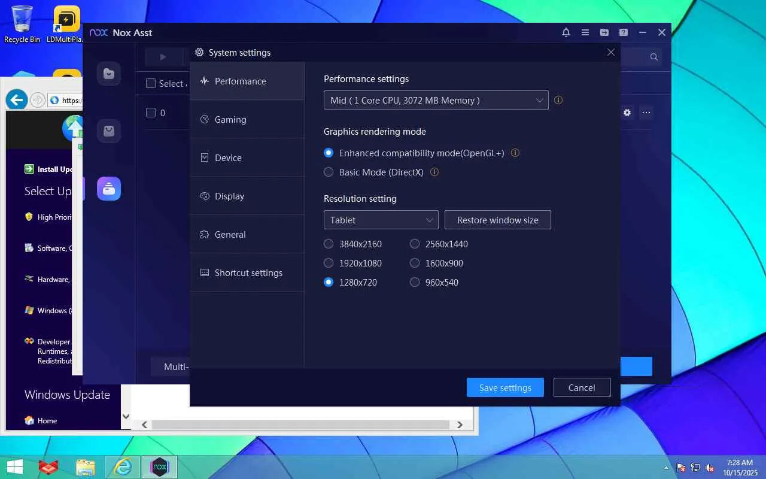Switch to the Display settings tab

click(x=247, y=196)
